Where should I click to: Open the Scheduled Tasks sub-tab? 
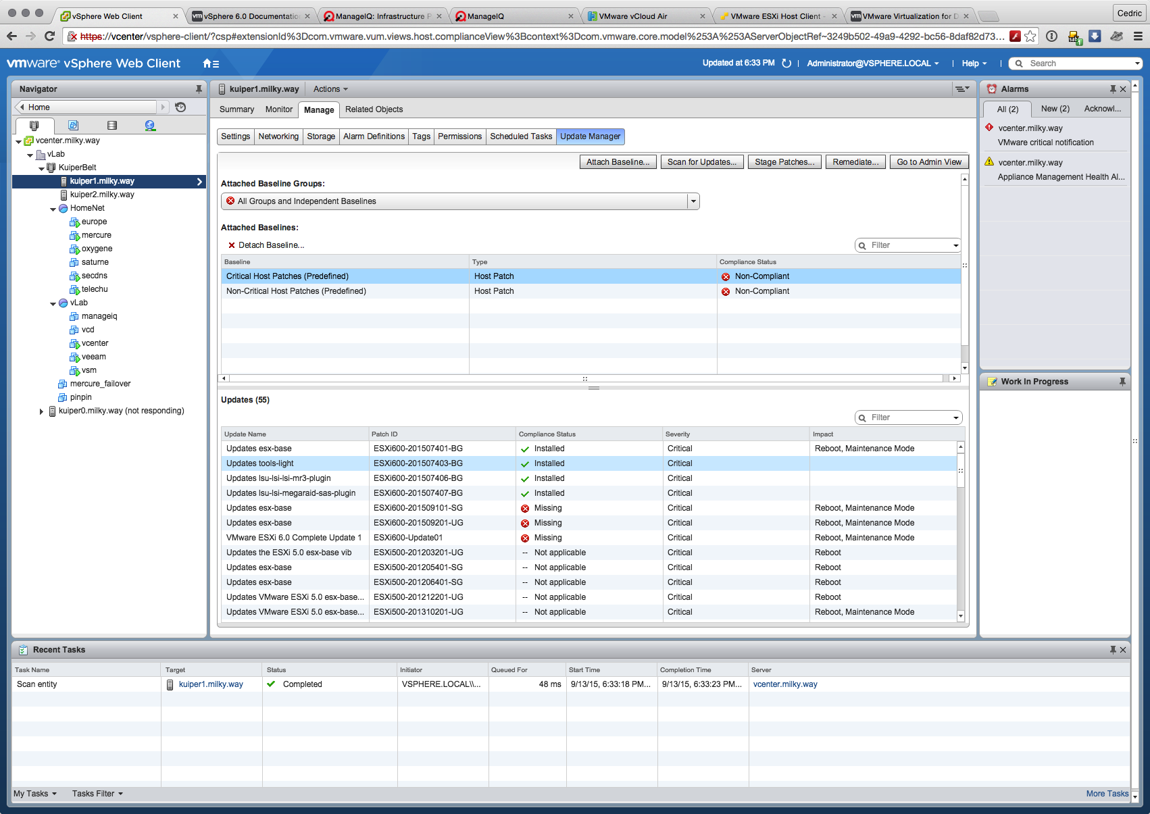(520, 136)
